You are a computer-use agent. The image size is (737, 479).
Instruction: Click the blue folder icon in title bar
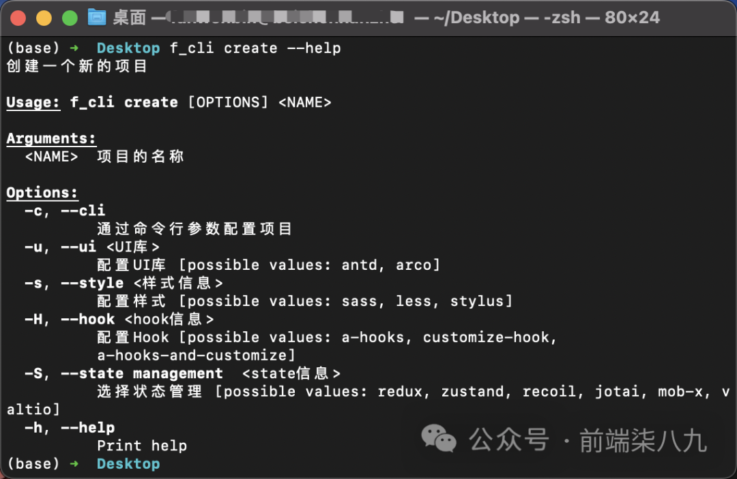point(97,17)
